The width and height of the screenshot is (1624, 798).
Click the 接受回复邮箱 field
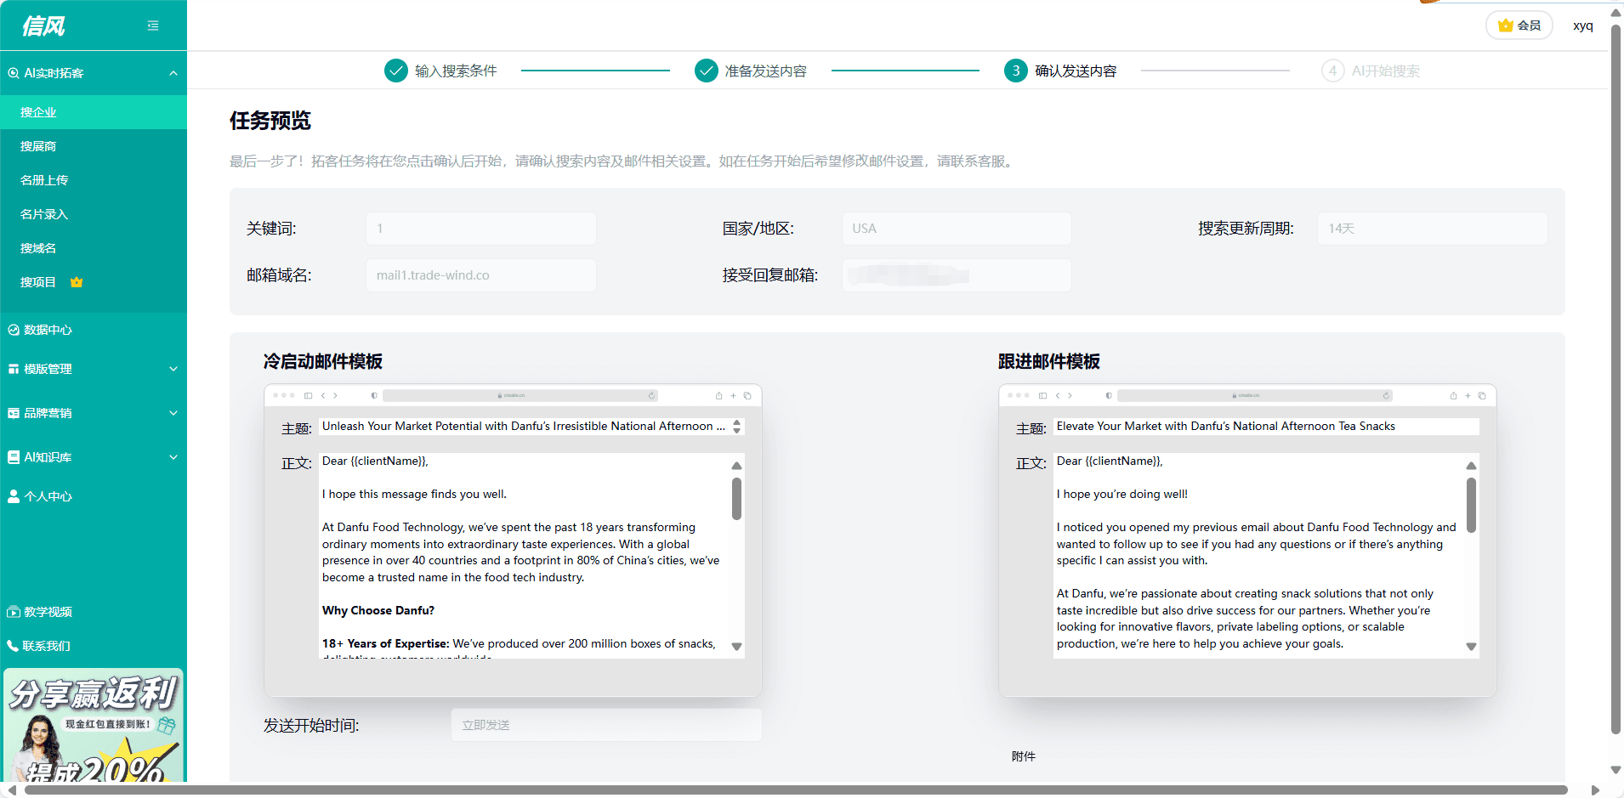(957, 275)
